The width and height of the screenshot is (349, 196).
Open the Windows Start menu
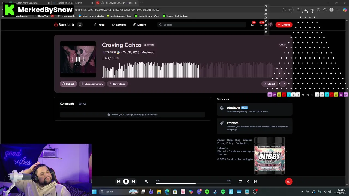pyautogui.click(x=94, y=192)
